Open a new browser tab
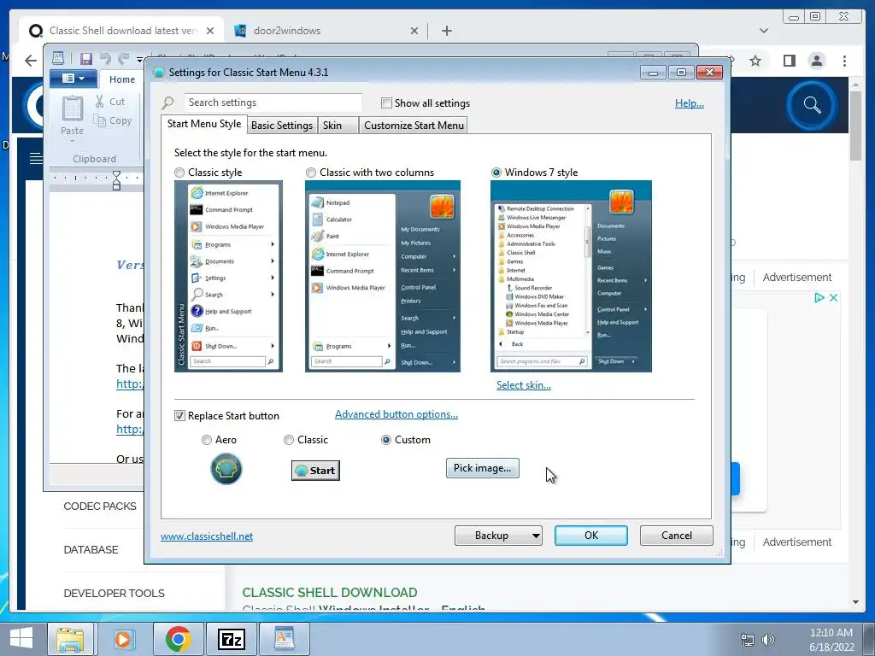 (x=446, y=31)
